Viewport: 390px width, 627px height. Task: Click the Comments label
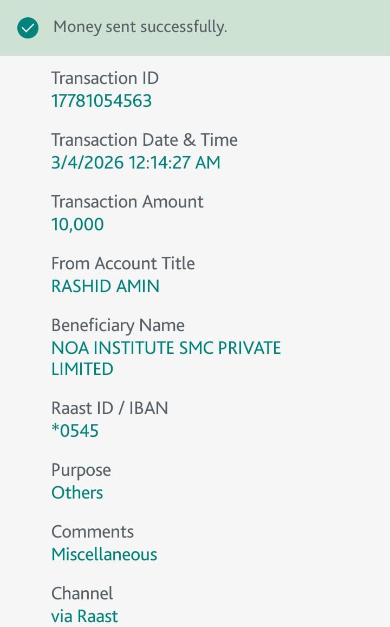click(92, 532)
